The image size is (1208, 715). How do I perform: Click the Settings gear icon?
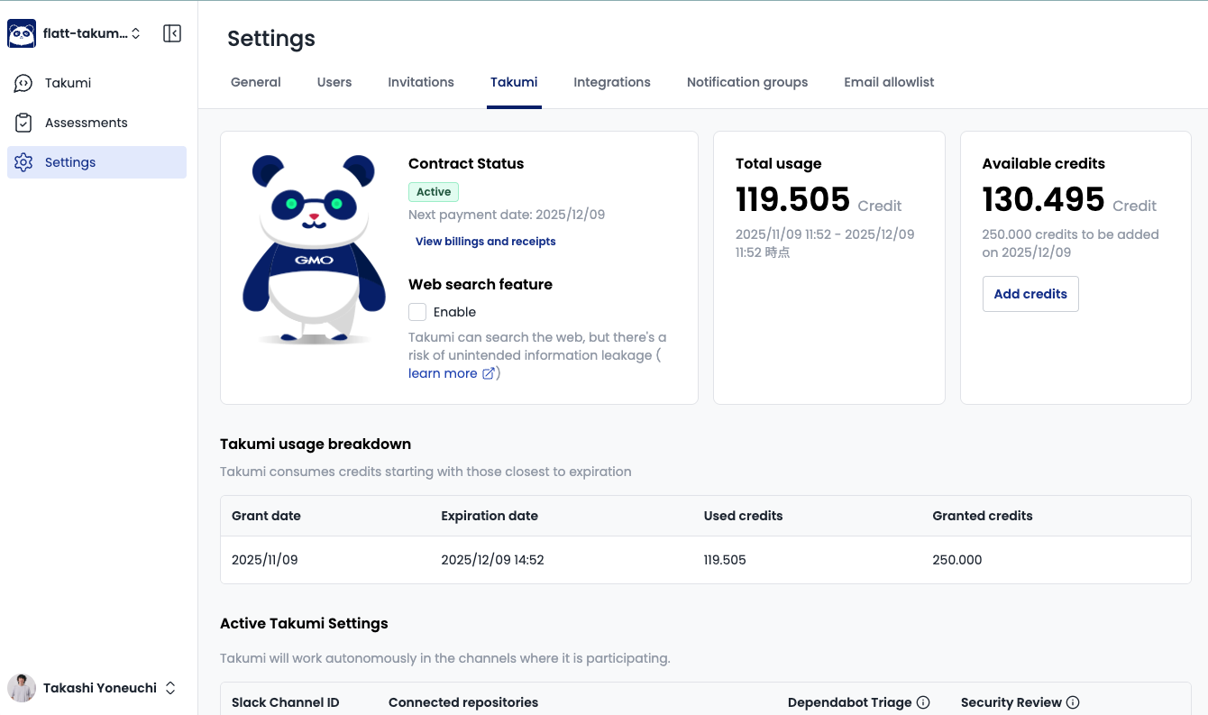pos(23,162)
